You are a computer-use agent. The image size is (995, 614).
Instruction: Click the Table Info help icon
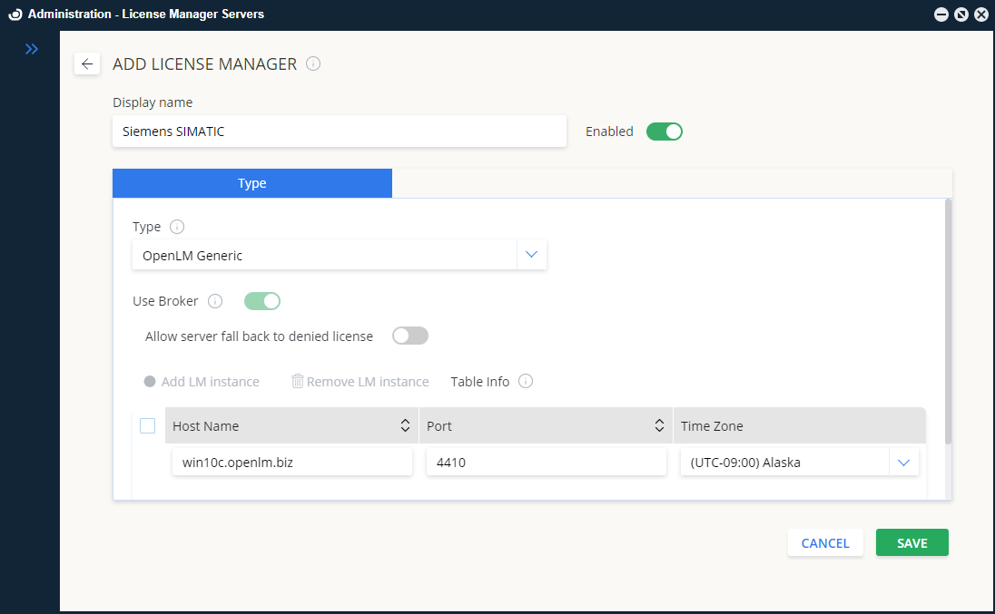pos(525,381)
